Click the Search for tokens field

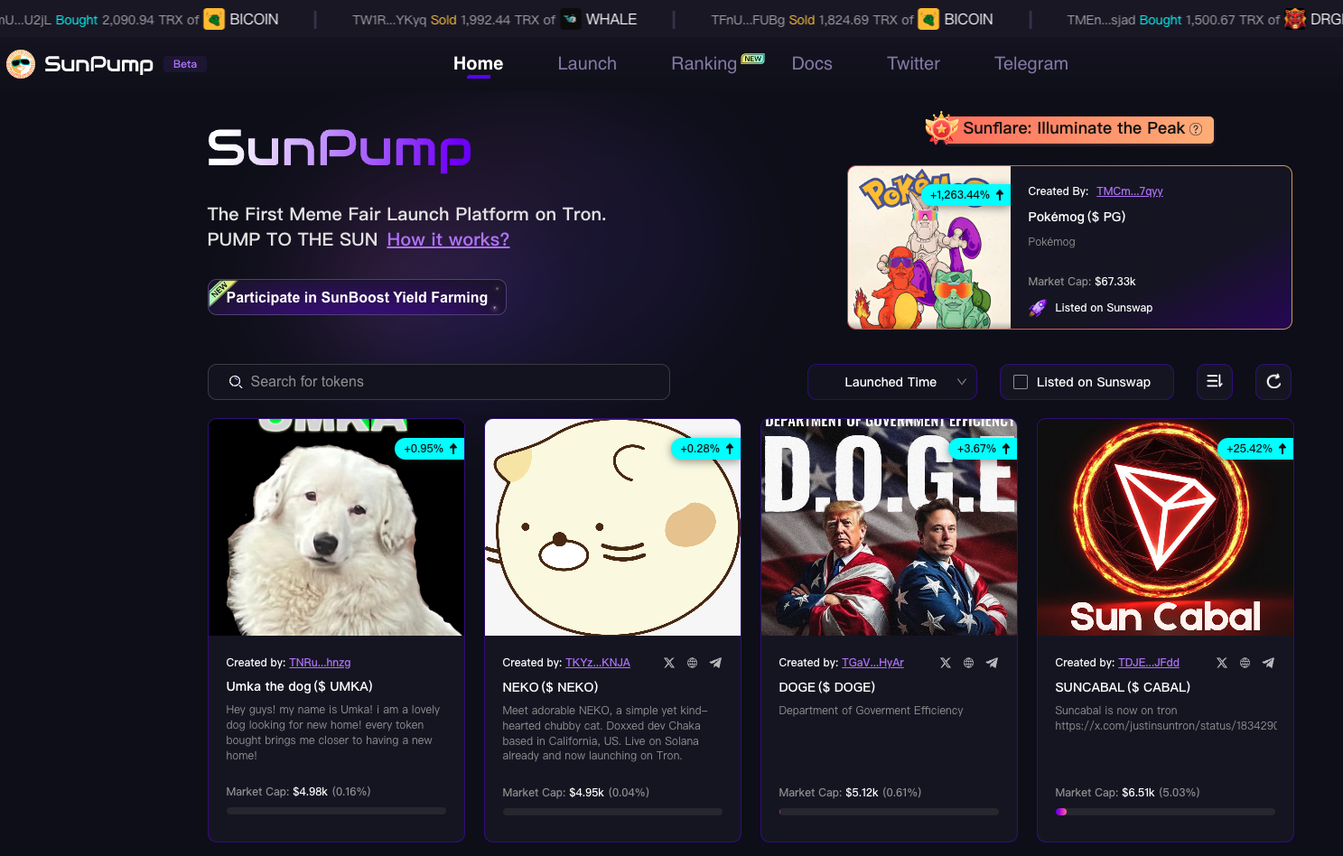[439, 382]
